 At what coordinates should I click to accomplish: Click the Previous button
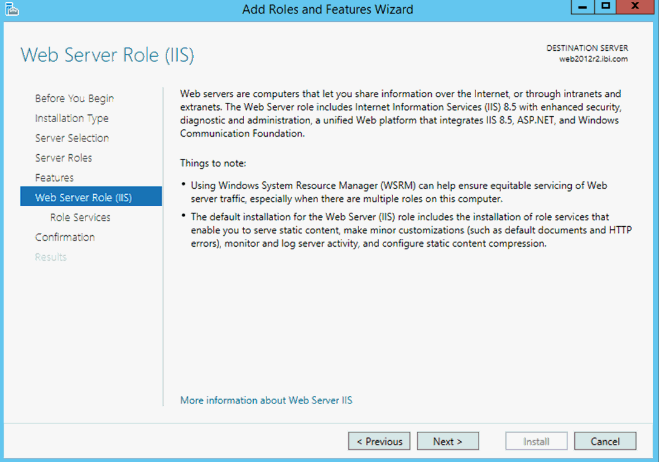tap(379, 441)
